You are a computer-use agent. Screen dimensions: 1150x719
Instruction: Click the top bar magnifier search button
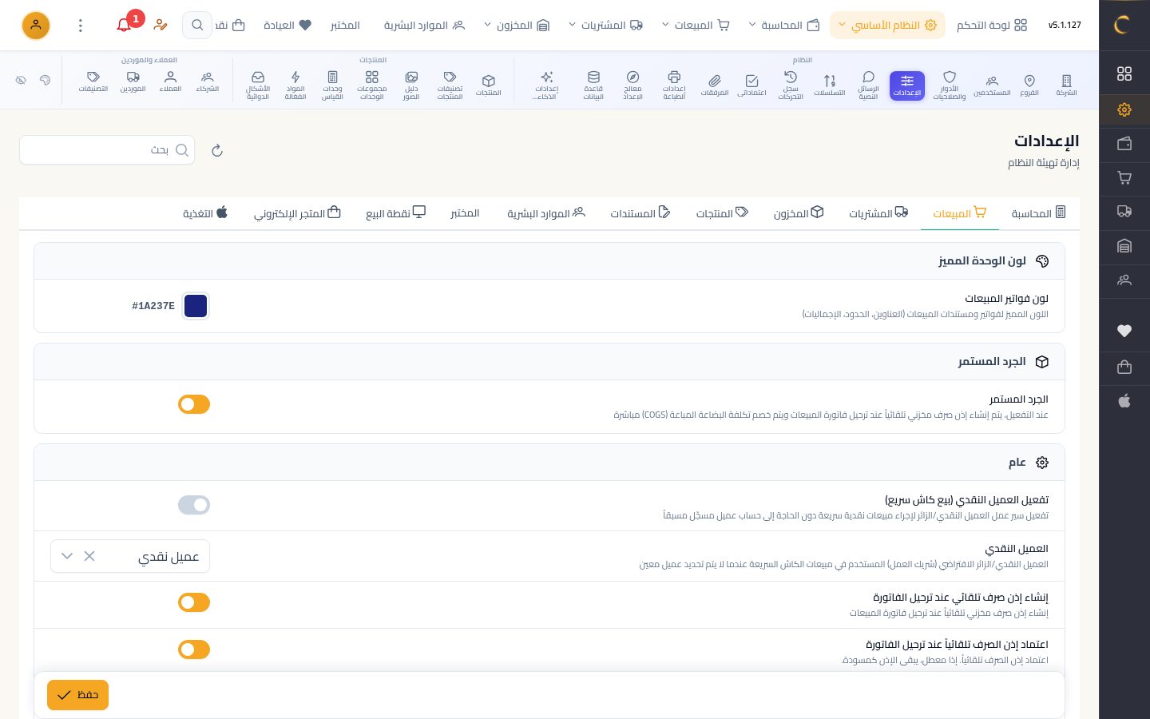click(197, 26)
